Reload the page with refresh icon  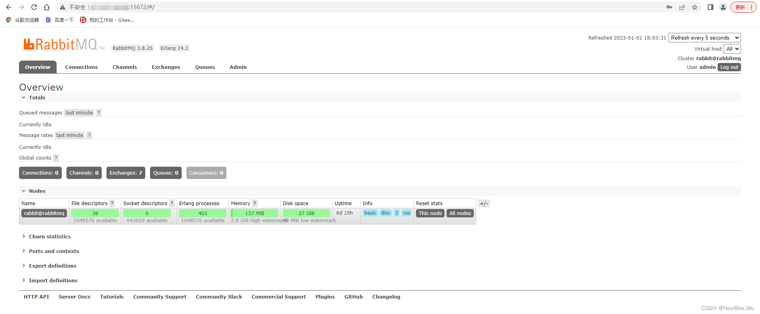[34, 7]
